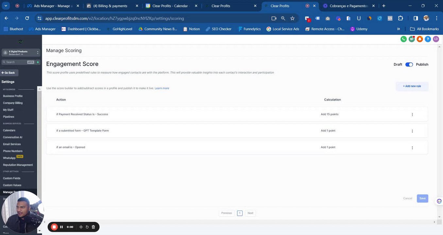Click the browser address bar URL

(114, 18)
